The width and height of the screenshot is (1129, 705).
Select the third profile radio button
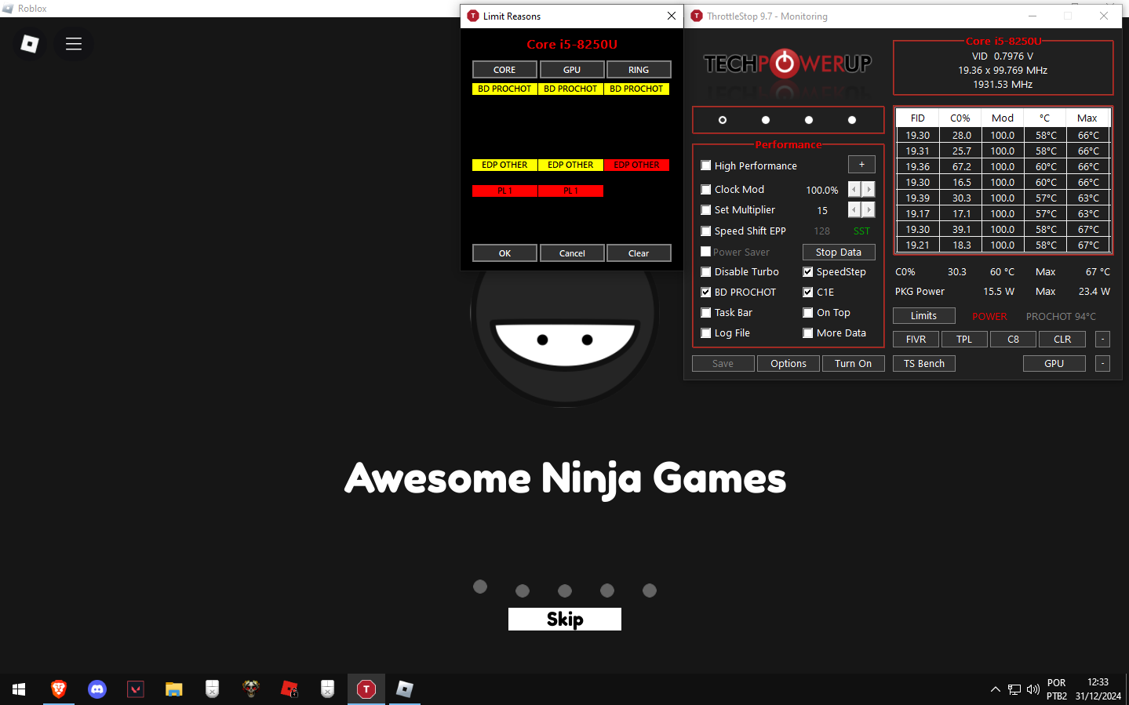tap(809, 120)
